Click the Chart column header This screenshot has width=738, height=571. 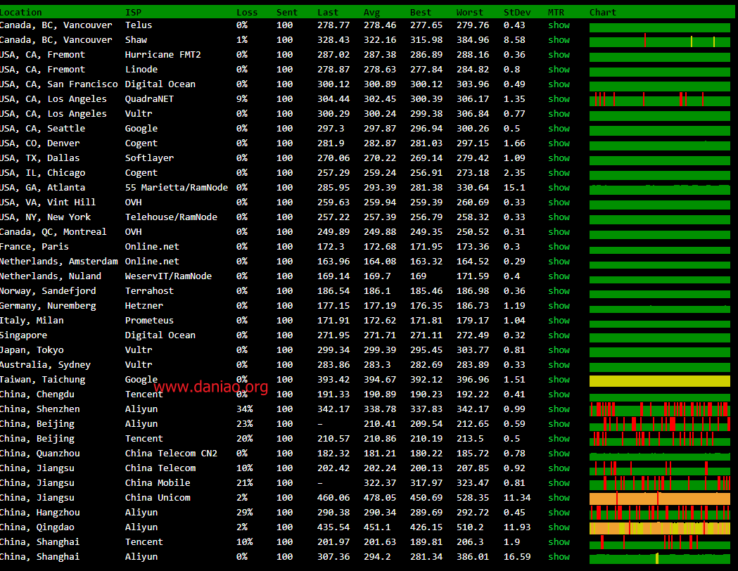point(602,12)
